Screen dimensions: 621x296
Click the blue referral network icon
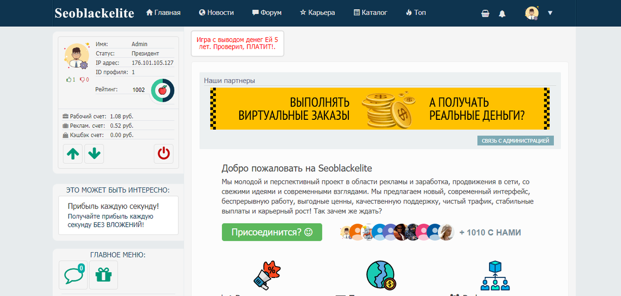(495, 275)
